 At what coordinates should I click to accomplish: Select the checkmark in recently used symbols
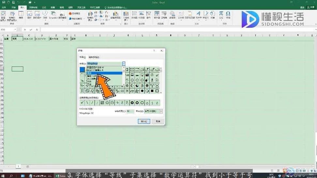82,103
